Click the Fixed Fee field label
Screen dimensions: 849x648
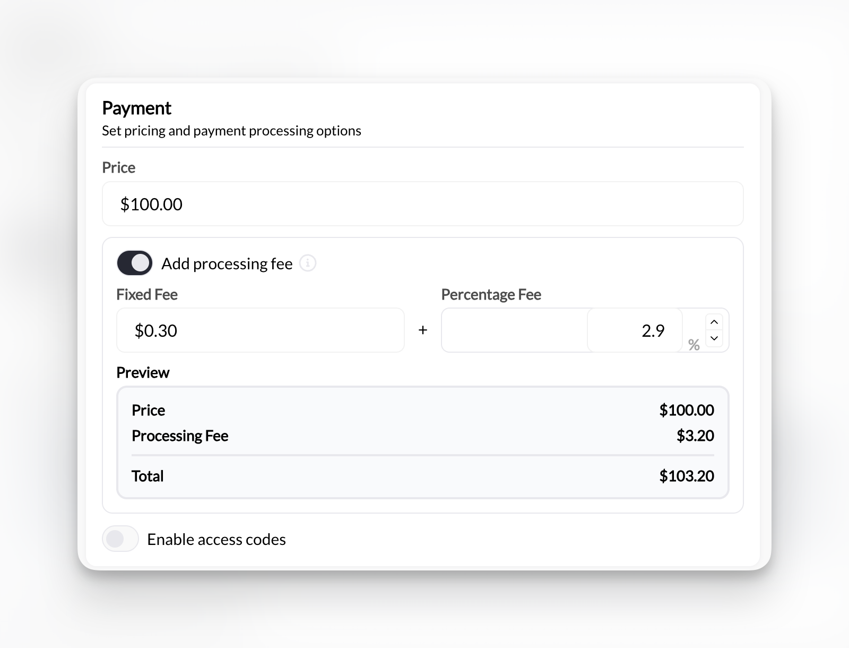point(147,294)
